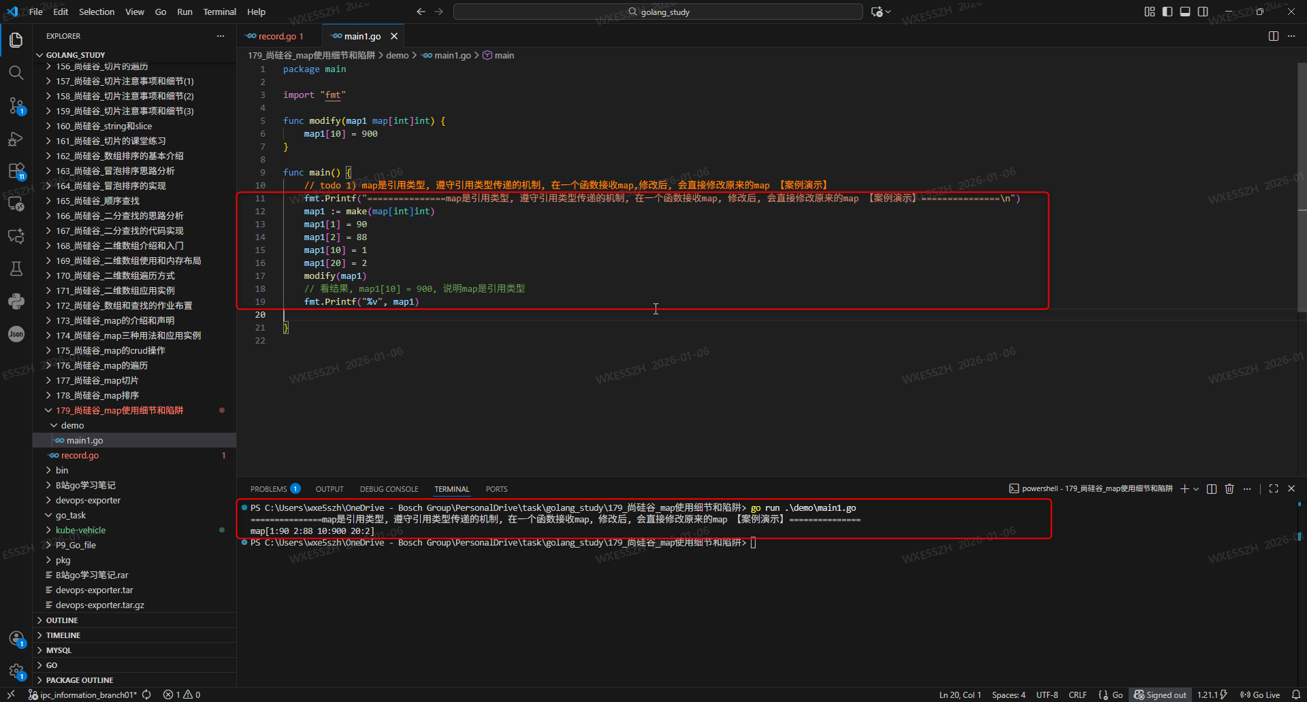Open the Selection menu

(x=97, y=12)
